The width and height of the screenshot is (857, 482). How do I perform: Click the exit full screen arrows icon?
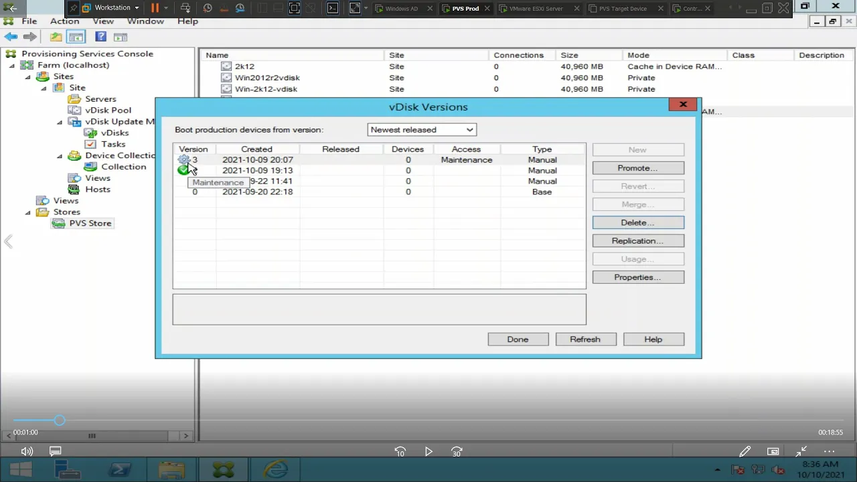(801, 452)
